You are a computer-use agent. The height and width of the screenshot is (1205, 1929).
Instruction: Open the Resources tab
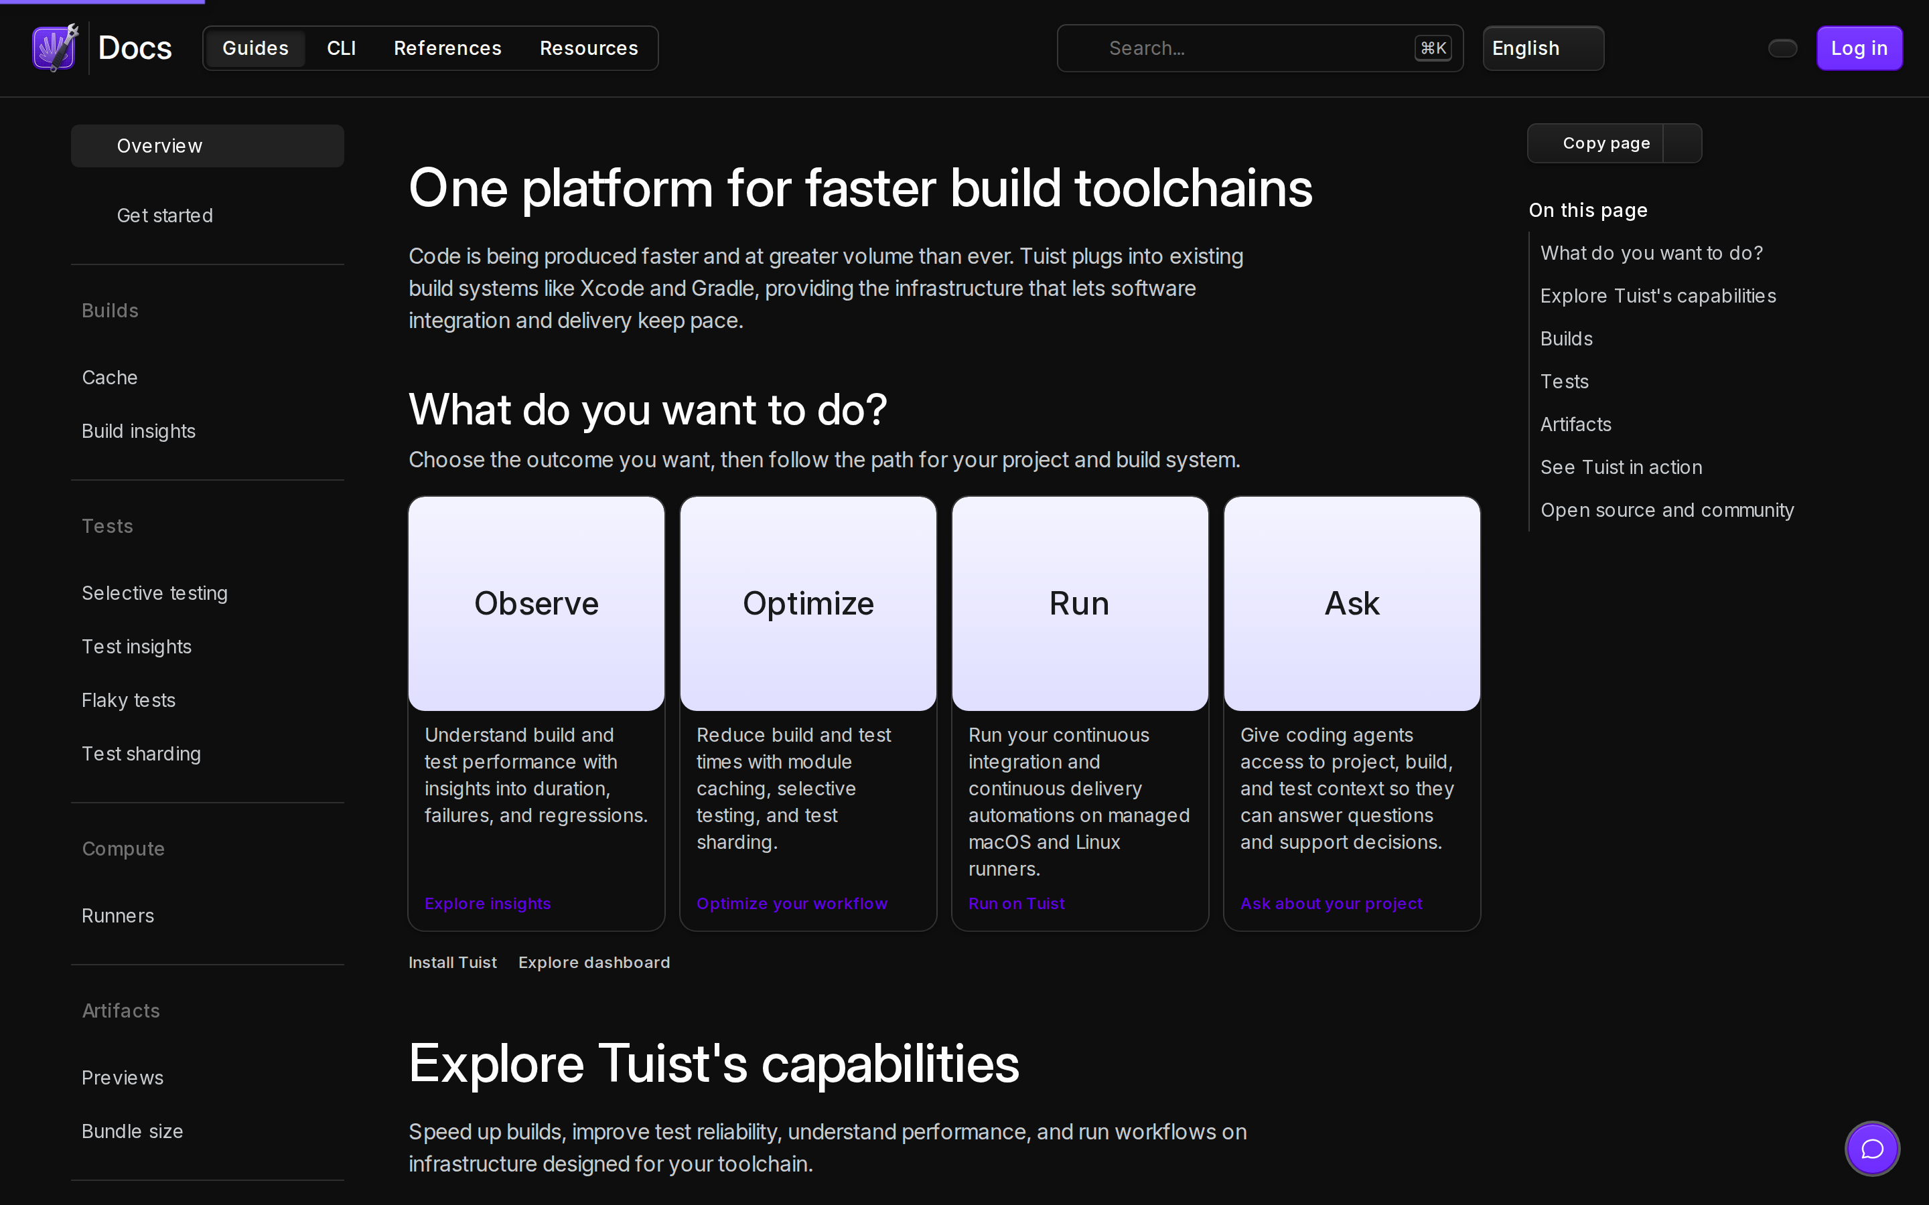[x=588, y=49]
